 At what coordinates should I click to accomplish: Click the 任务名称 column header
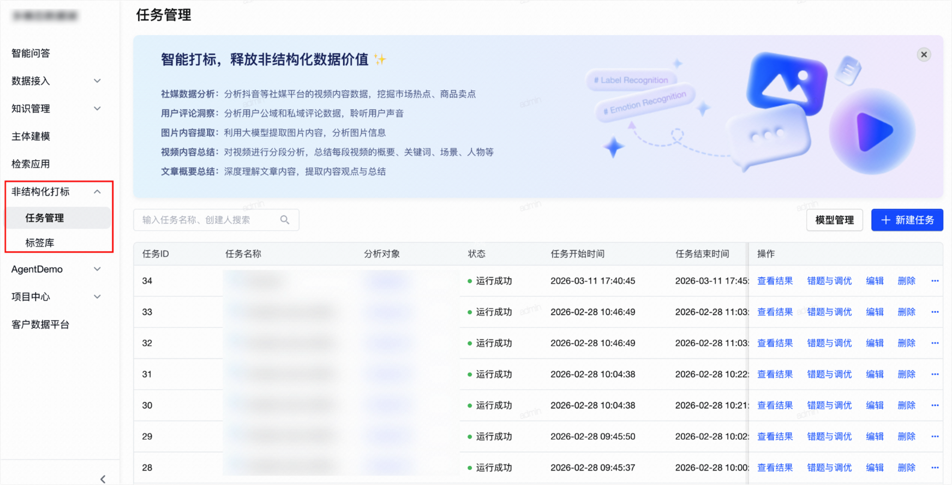243,254
